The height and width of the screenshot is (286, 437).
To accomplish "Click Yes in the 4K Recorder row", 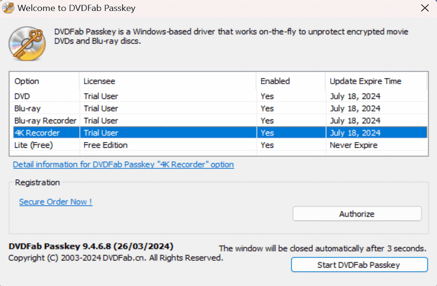I will point(267,133).
